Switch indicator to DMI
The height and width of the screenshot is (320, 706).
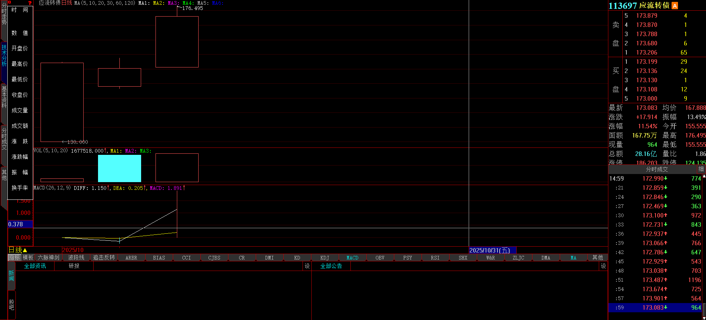270,258
